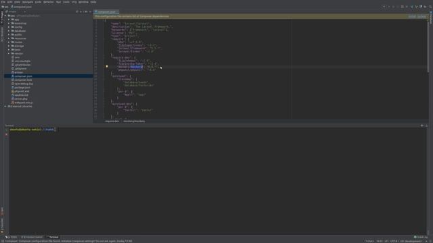433x243 pixels.
Task: Open the TODO tool window tab
Action: tap(12, 237)
